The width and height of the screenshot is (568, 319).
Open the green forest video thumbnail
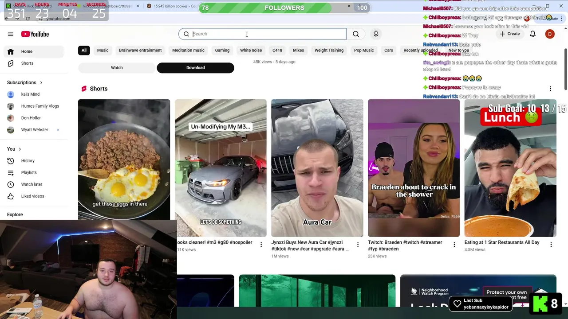click(x=317, y=291)
